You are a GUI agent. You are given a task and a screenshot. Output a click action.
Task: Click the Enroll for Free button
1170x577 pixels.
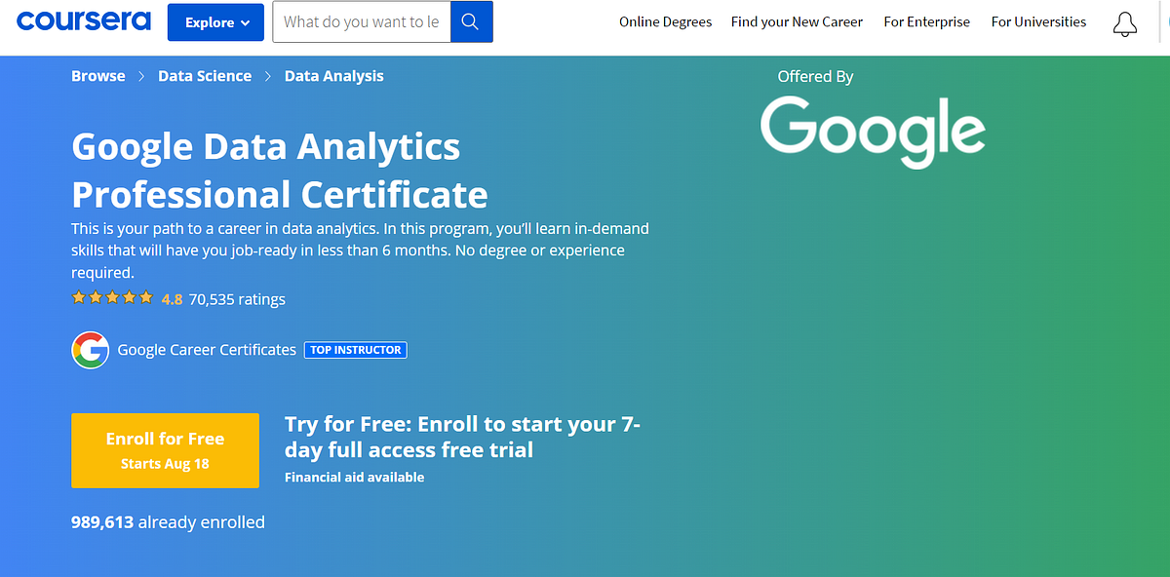coord(165,450)
